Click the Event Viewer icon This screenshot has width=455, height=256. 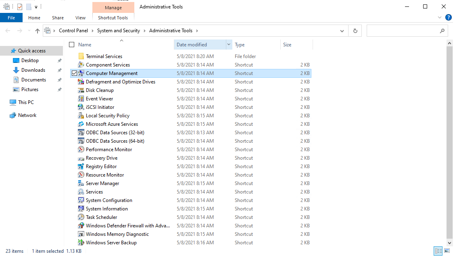coord(81,99)
